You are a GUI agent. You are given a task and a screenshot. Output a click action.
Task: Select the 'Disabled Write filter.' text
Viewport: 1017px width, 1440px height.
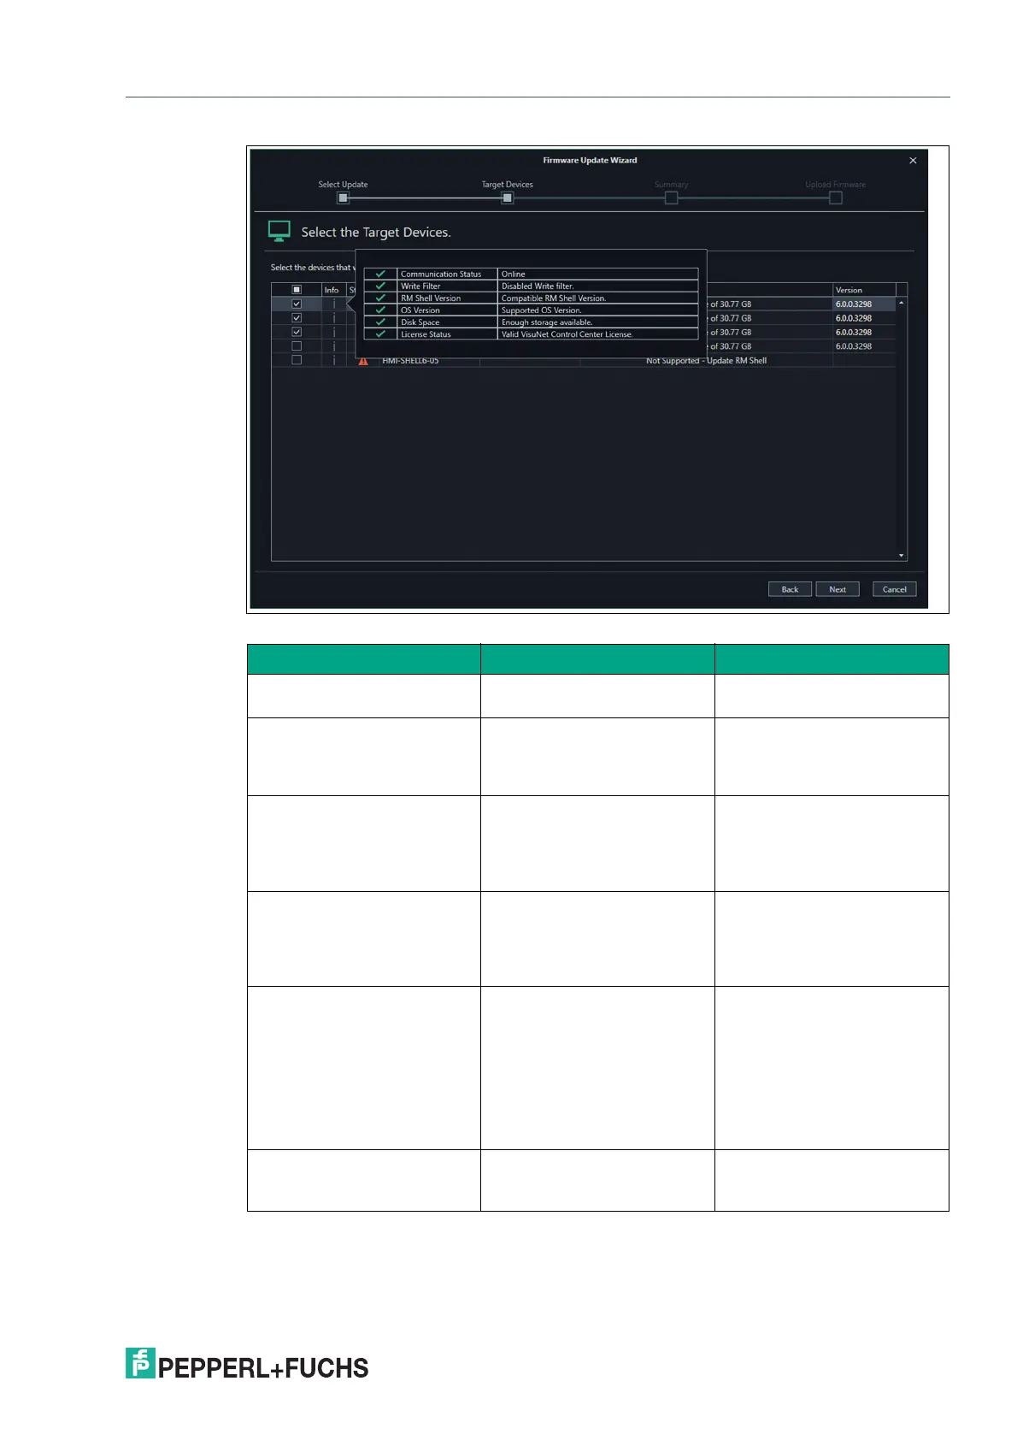point(537,286)
